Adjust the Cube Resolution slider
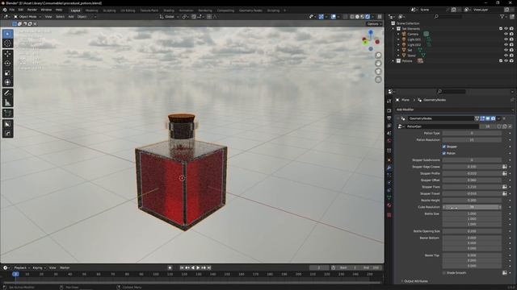517x290 pixels. pos(472,207)
